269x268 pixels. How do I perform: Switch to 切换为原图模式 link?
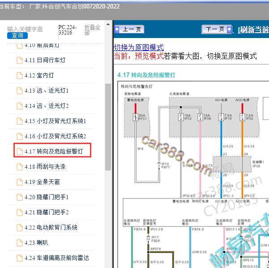pyautogui.click(x=139, y=47)
